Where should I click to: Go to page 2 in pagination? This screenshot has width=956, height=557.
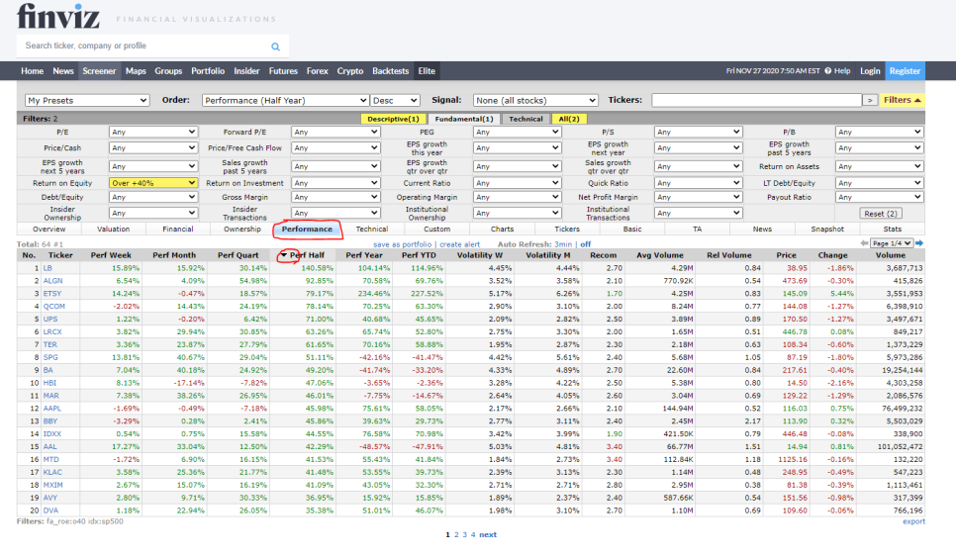(456, 534)
